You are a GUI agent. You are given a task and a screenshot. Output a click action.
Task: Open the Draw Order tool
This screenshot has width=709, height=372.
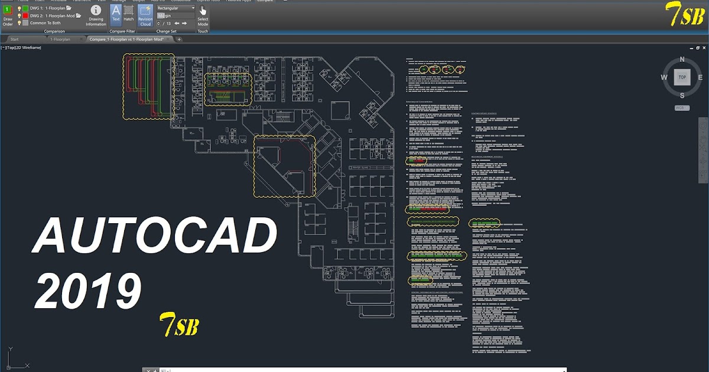[x=8, y=16]
